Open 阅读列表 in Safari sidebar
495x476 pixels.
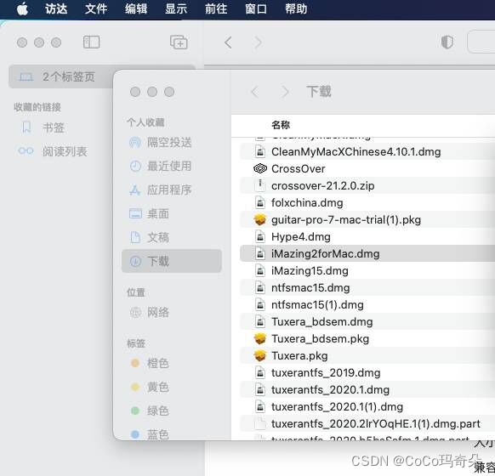point(65,152)
